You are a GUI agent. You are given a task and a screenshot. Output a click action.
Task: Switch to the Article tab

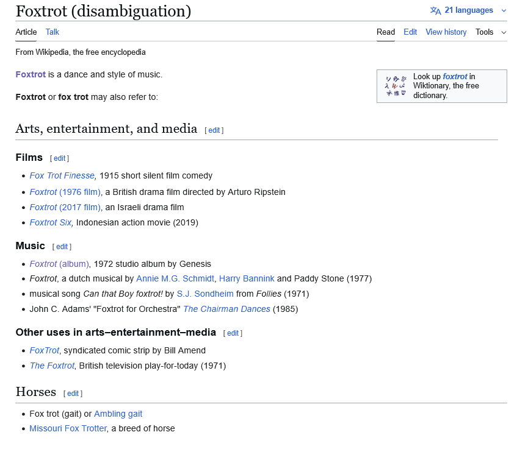tap(26, 32)
